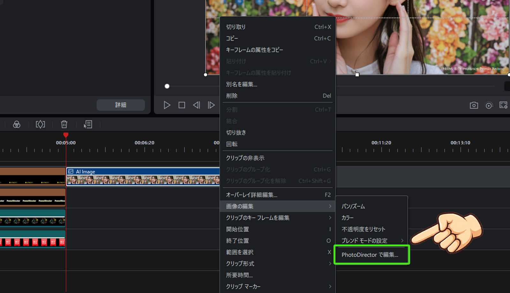Choose クリップの非表示
The height and width of the screenshot is (293, 510).
click(278, 158)
